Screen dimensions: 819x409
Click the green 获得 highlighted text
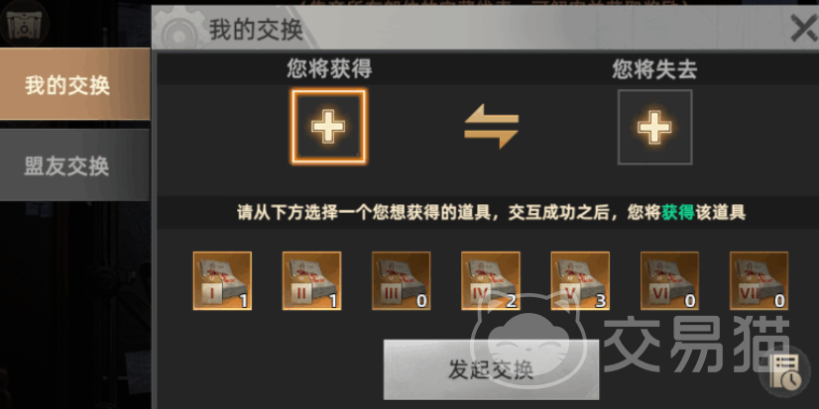pyautogui.click(x=678, y=212)
